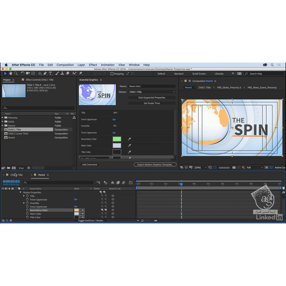Open the Master composition dropdown

coord(152,92)
